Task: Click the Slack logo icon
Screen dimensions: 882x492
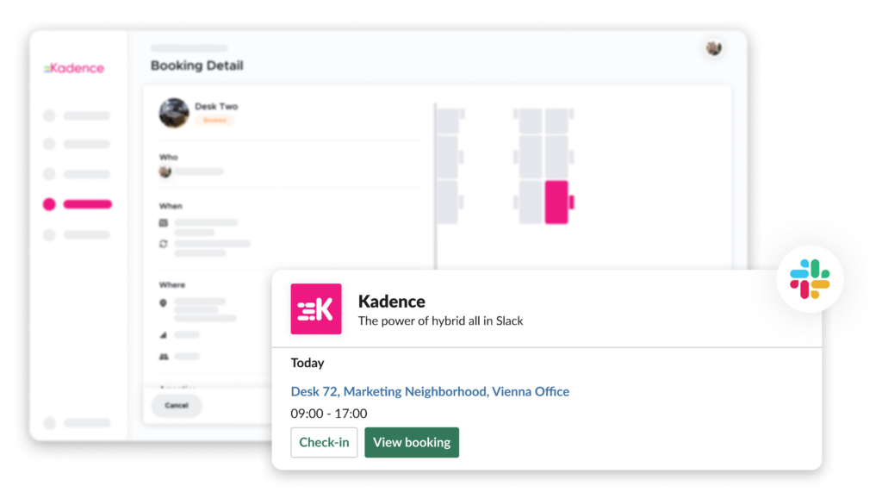Action: 810,278
